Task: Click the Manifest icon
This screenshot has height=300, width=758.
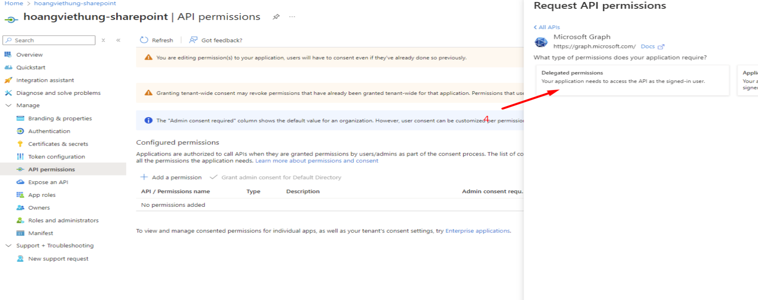Action: tap(20, 233)
